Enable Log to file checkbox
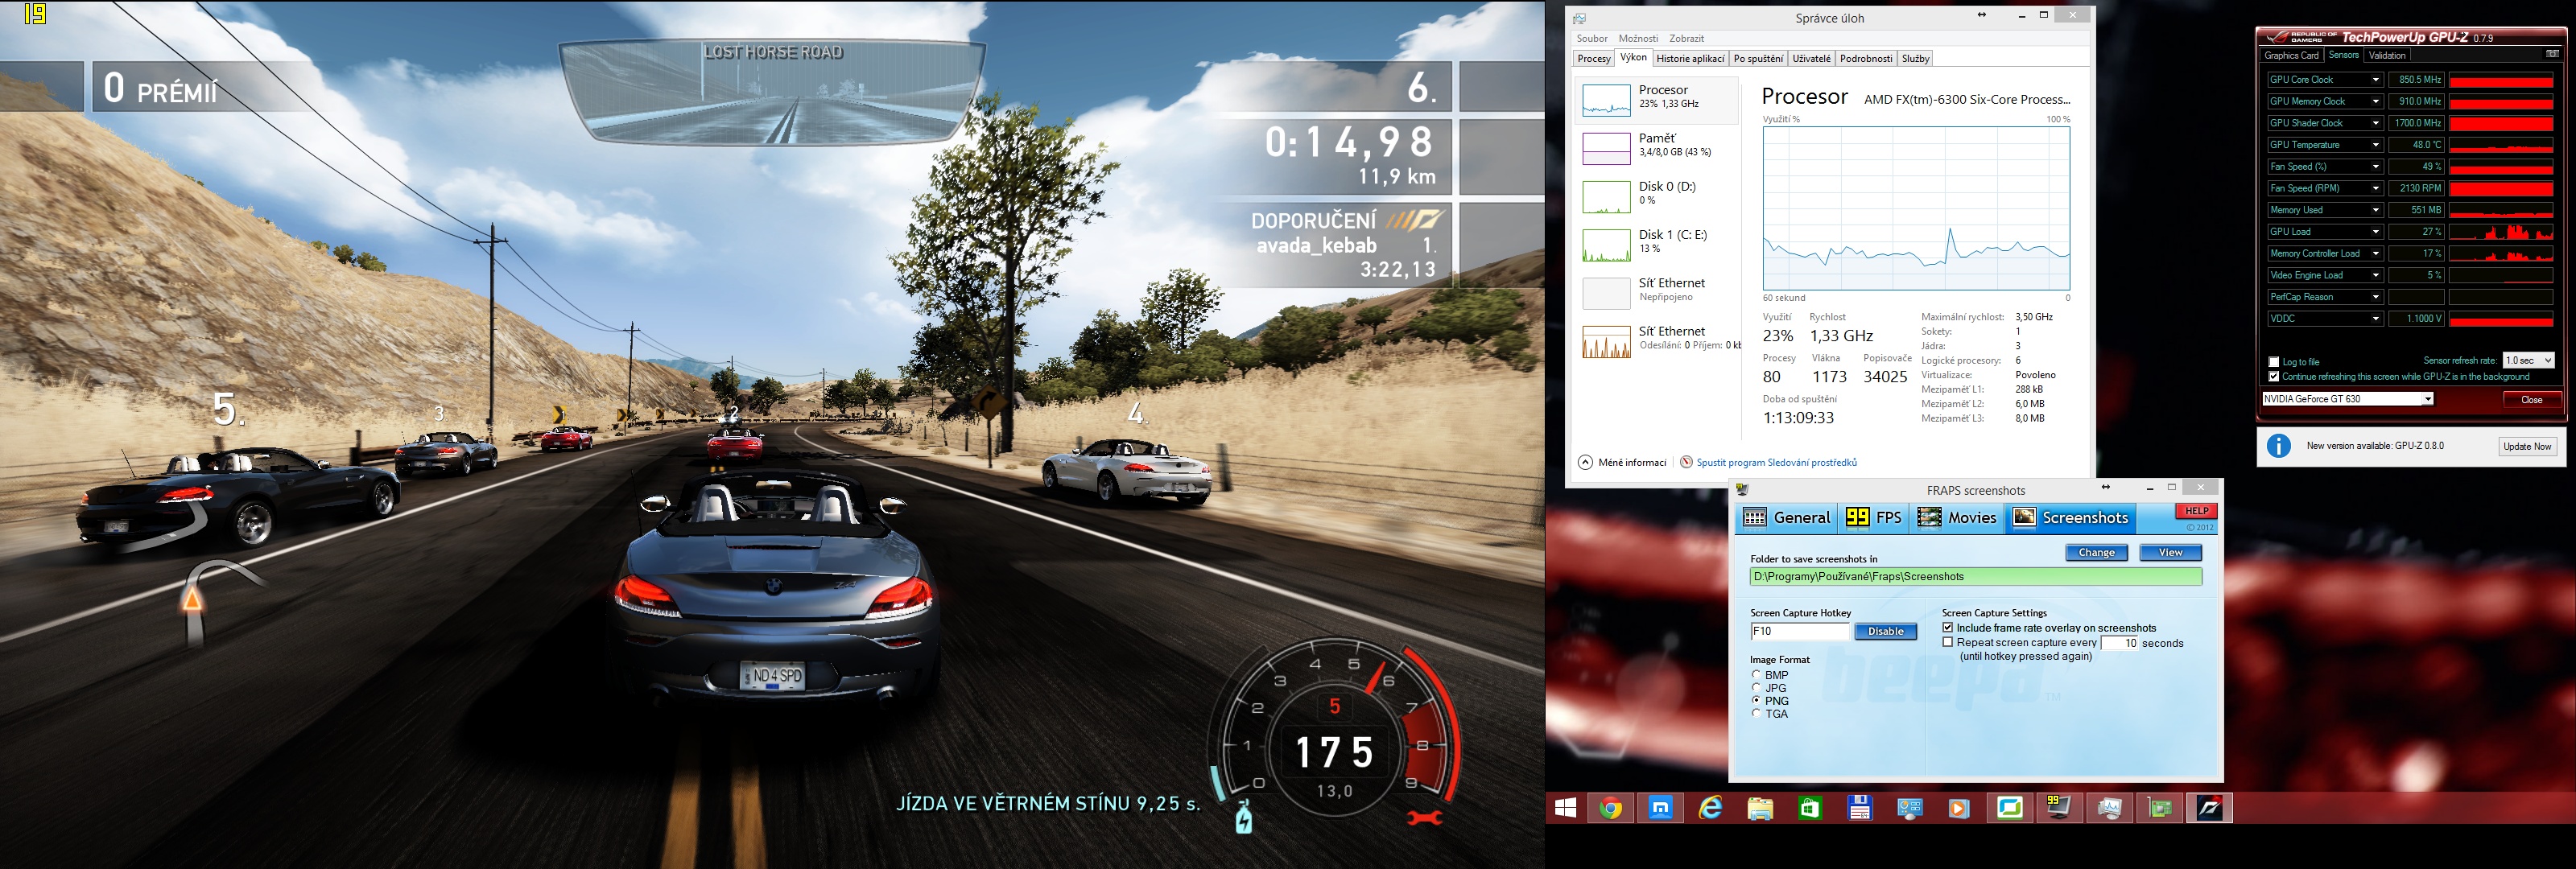2576x869 pixels. (x=2274, y=362)
